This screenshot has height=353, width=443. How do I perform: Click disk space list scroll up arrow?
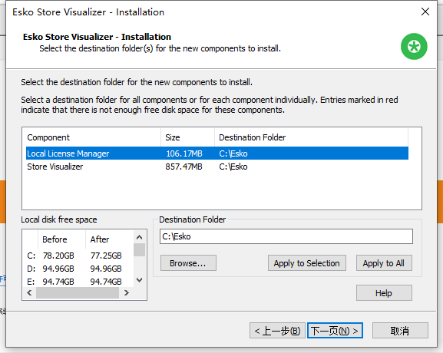click(x=139, y=237)
